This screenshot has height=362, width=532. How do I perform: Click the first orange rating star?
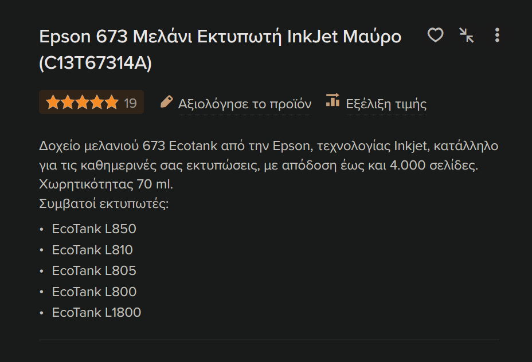tap(53, 103)
